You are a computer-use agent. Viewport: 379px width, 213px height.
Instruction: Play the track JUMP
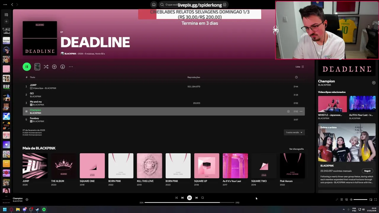tap(164, 86)
